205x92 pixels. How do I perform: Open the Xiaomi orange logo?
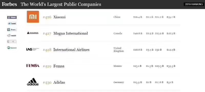(33, 17)
